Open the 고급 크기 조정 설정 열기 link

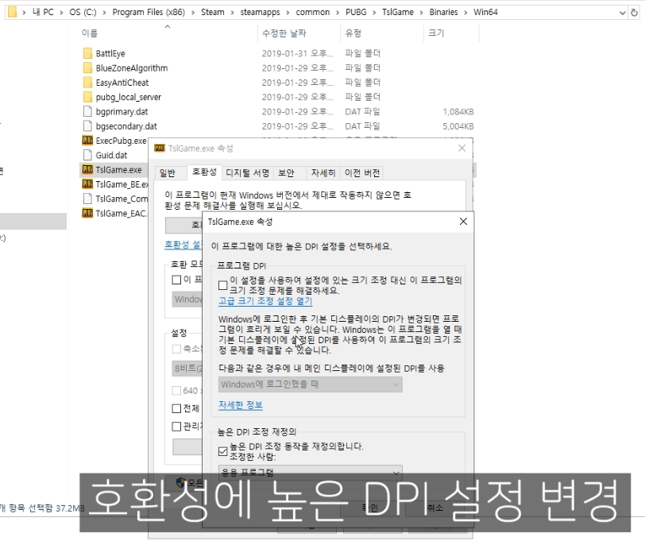(x=265, y=301)
